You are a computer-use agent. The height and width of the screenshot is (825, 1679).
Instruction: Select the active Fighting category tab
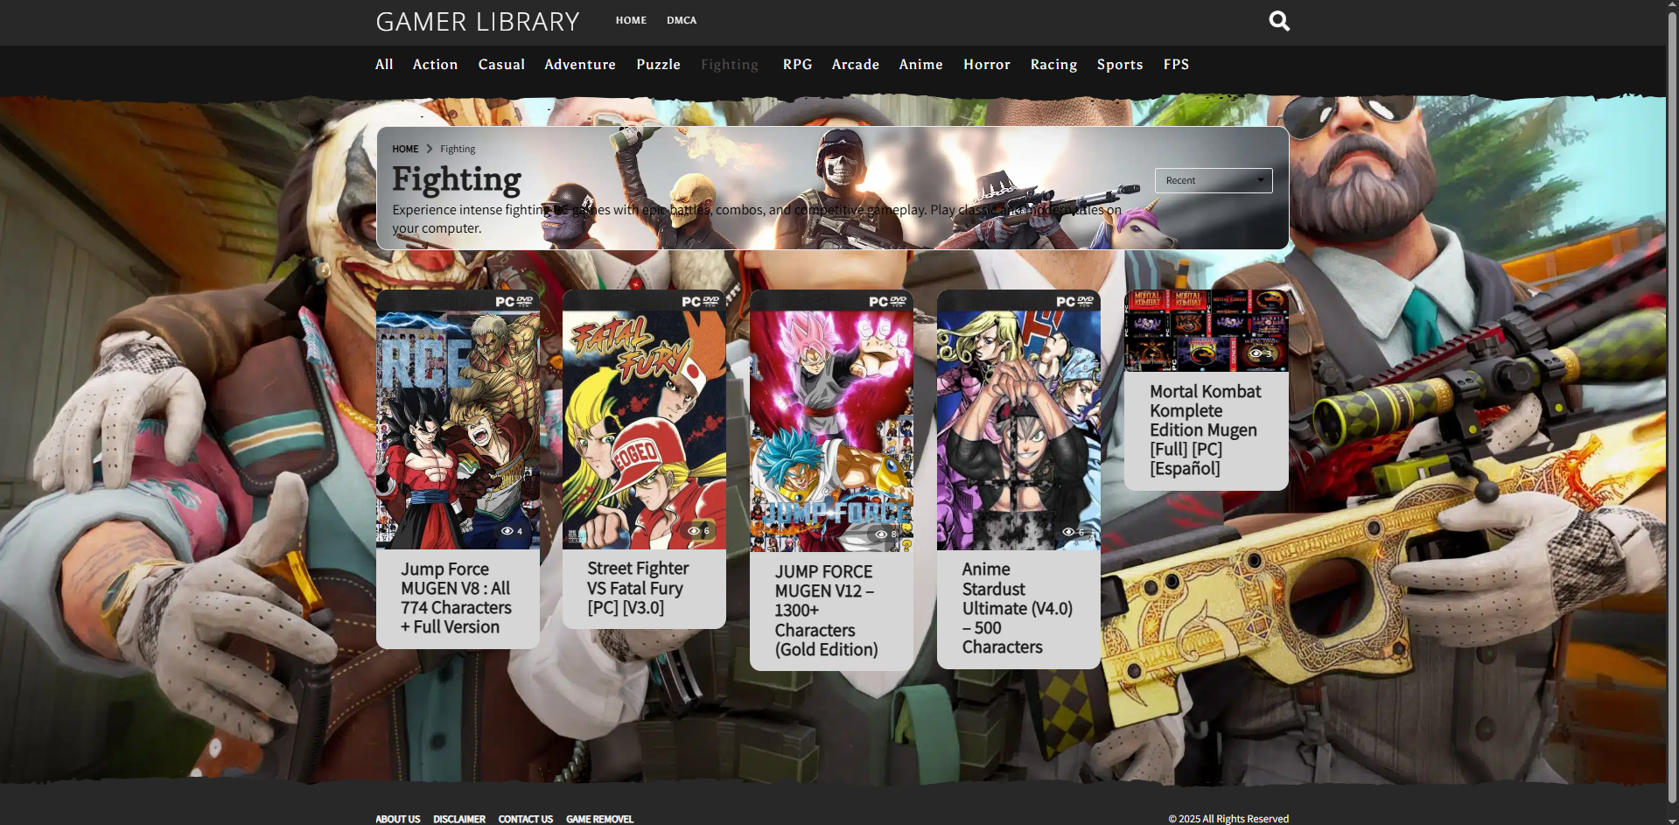pos(730,65)
